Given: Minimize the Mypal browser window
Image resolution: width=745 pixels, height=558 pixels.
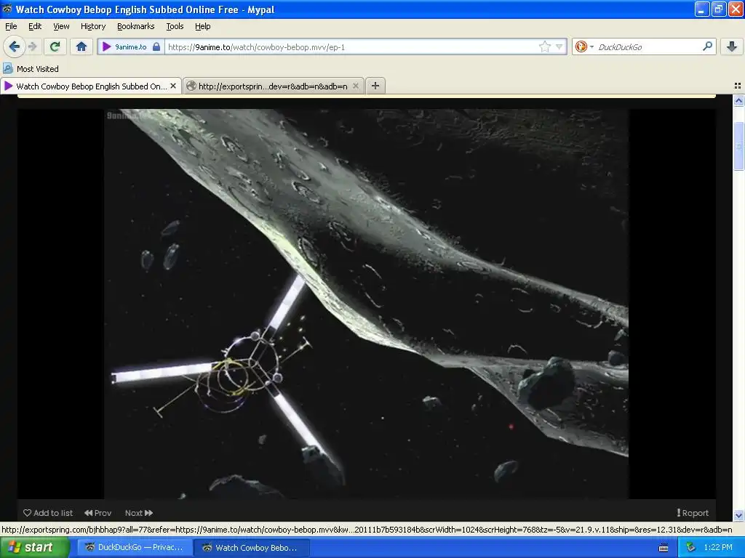Looking at the screenshot, I should pyautogui.click(x=702, y=9).
